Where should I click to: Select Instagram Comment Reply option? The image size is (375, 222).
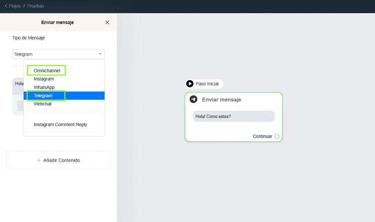click(60, 125)
